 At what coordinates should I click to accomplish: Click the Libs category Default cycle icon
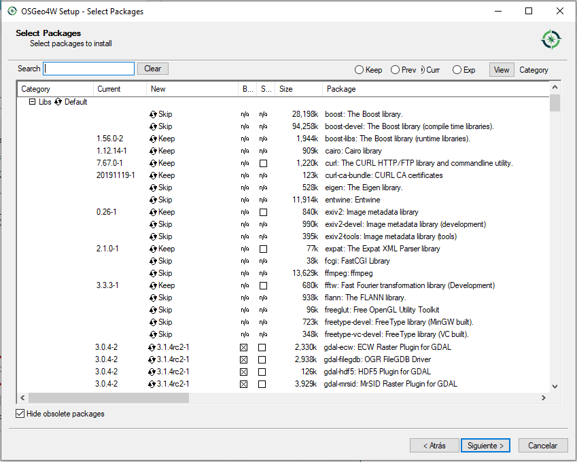(58, 102)
